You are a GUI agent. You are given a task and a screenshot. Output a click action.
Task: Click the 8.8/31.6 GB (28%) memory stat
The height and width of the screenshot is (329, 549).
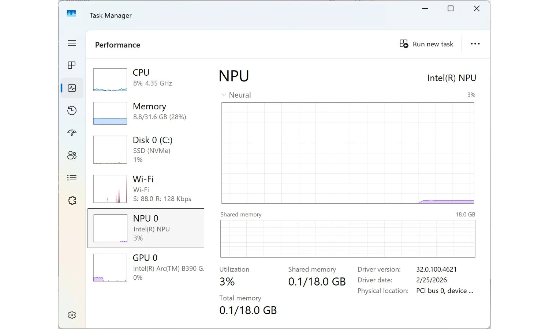point(160,117)
